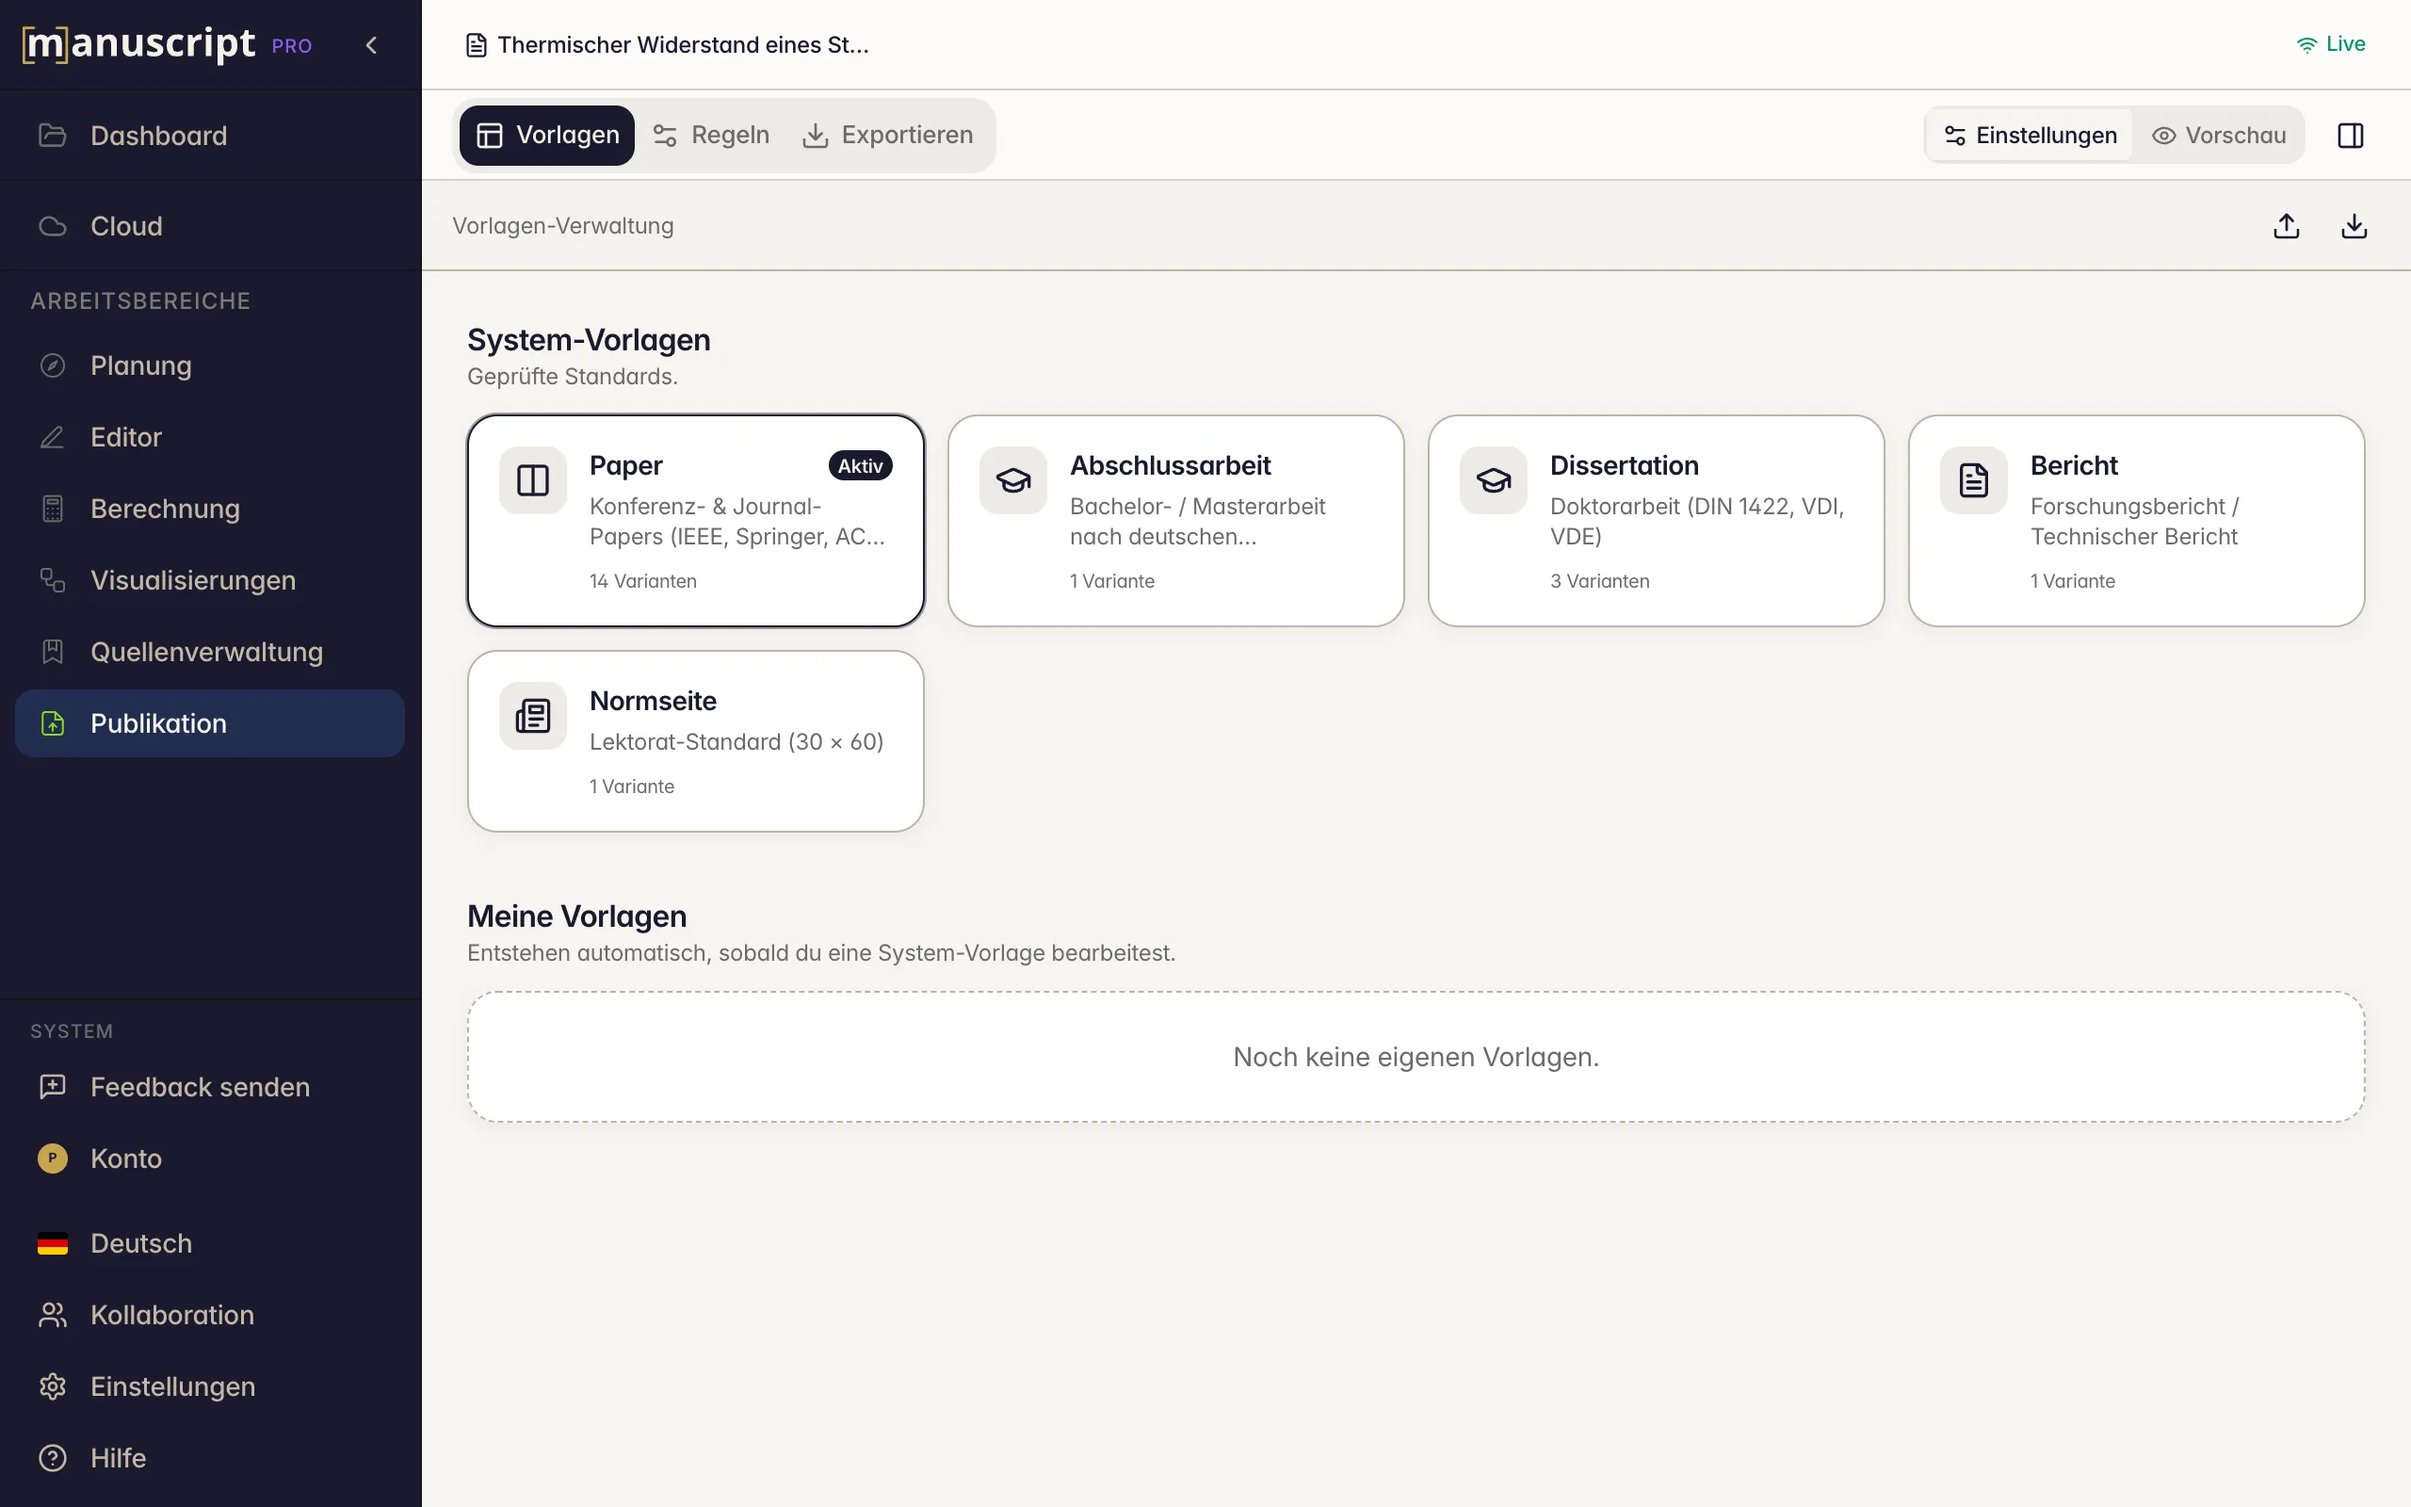2411x1507 pixels.
Task: Open the Dashboard folder icon
Action: pyautogui.click(x=53, y=135)
